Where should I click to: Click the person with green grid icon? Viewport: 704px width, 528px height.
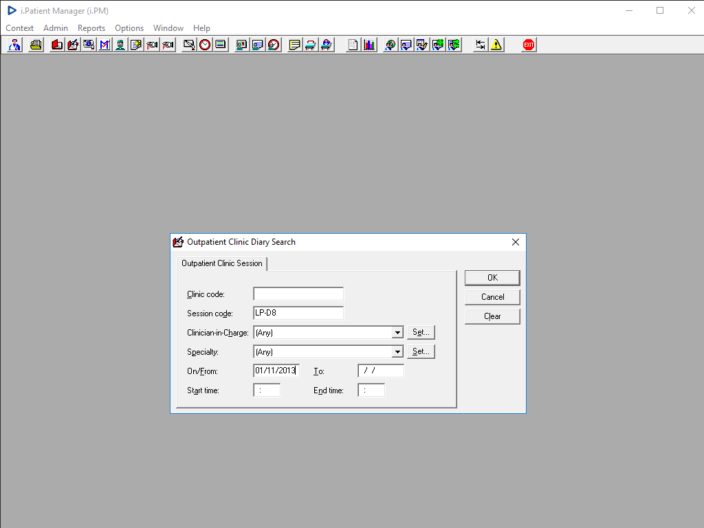point(438,45)
